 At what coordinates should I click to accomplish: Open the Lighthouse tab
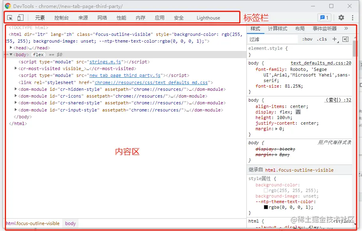[x=208, y=18]
